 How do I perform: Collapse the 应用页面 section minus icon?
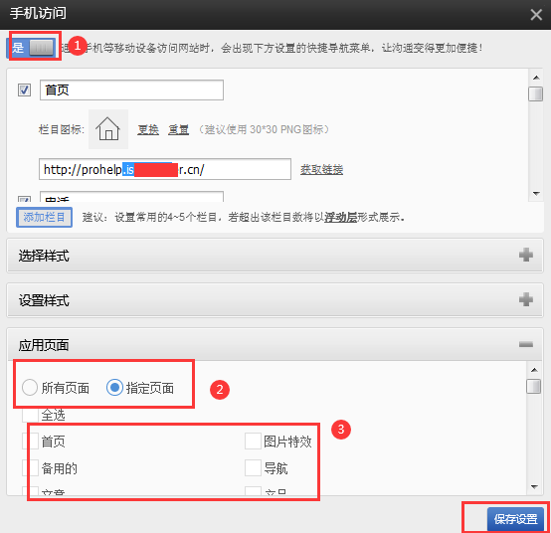point(526,344)
